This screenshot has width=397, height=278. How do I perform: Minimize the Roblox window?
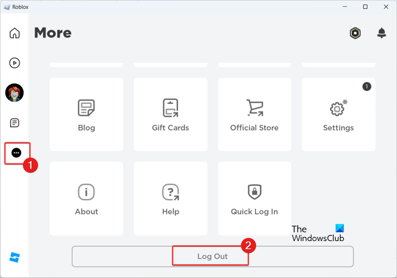click(345, 7)
